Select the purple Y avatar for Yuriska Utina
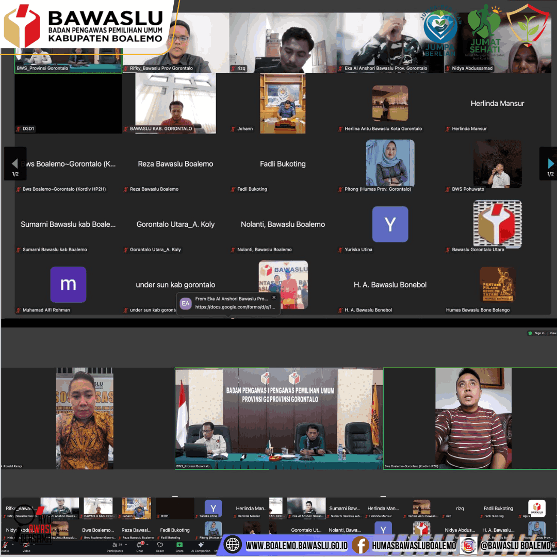557x557 pixels. (x=390, y=224)
